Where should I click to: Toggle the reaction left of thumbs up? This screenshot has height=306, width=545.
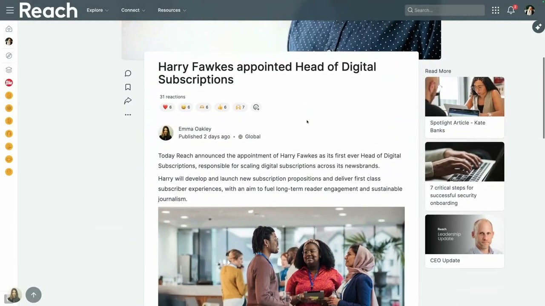pos(204,107)
